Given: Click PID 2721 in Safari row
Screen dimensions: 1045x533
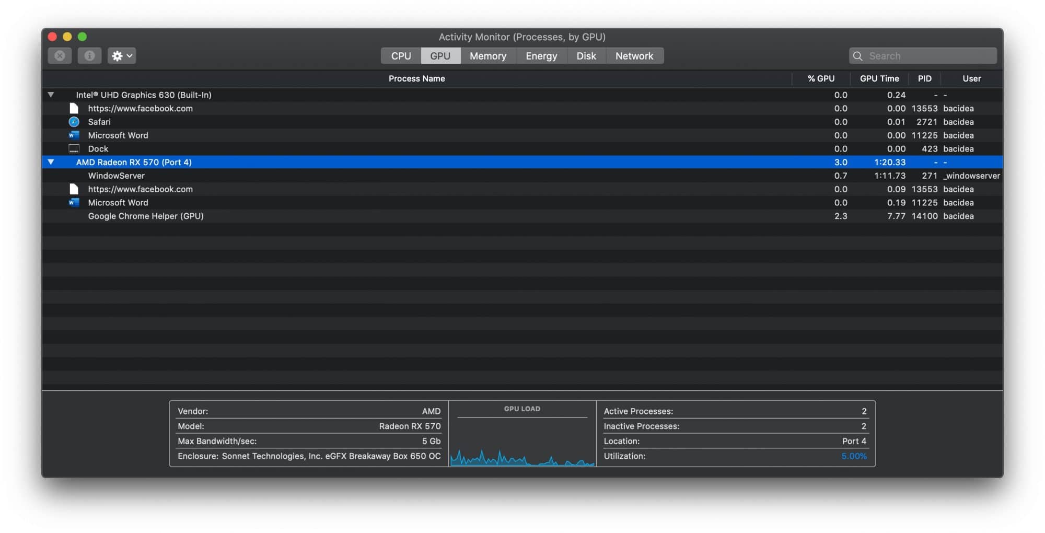Looking at the screenshot, I should point(927,122).
